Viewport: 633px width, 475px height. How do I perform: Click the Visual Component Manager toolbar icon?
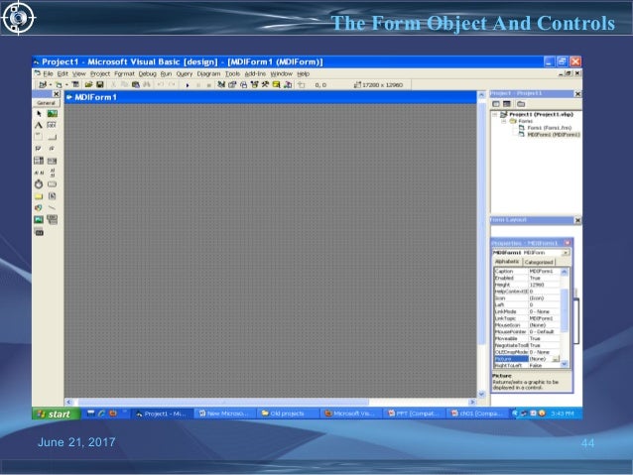288,84
